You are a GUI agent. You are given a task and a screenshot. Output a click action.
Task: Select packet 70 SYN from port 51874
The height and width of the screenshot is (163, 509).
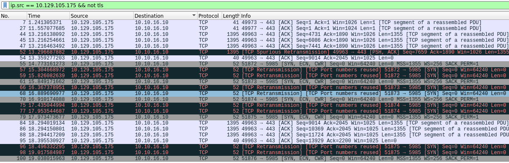click(x=254, y=99)
